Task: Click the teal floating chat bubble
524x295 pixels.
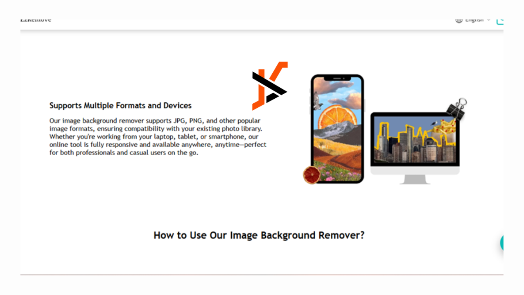Action: 502,243
